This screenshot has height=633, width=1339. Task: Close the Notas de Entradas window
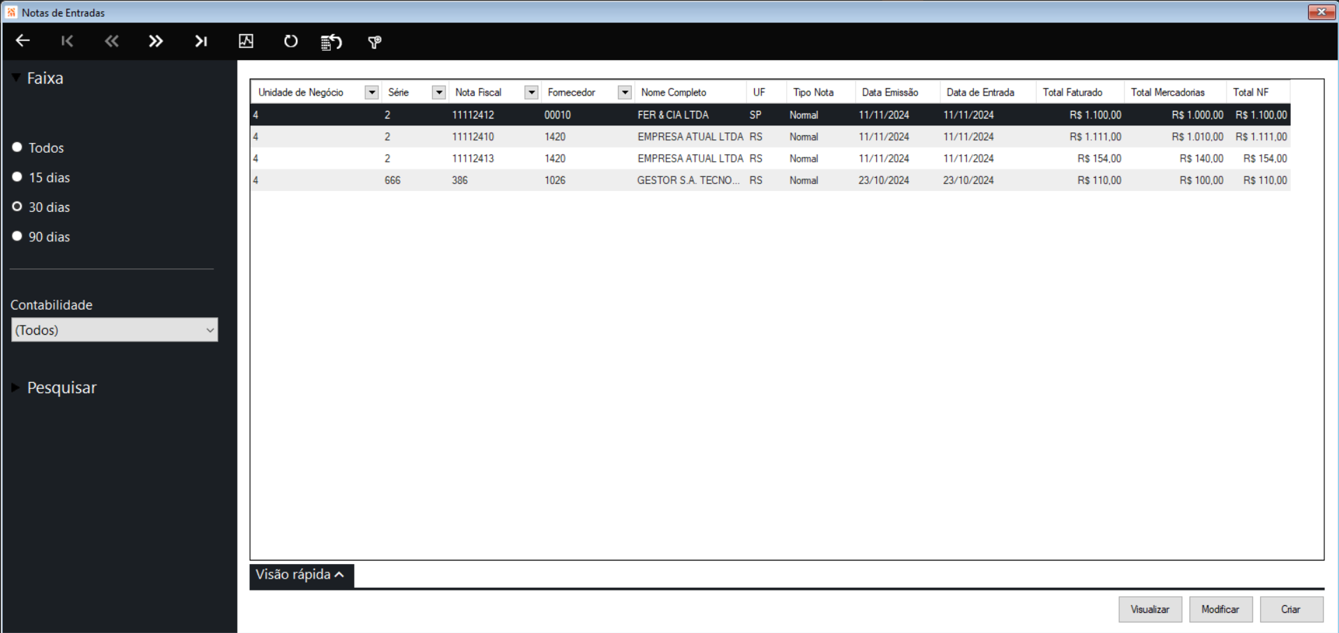pyautogui.click(x=1321, y=12)
